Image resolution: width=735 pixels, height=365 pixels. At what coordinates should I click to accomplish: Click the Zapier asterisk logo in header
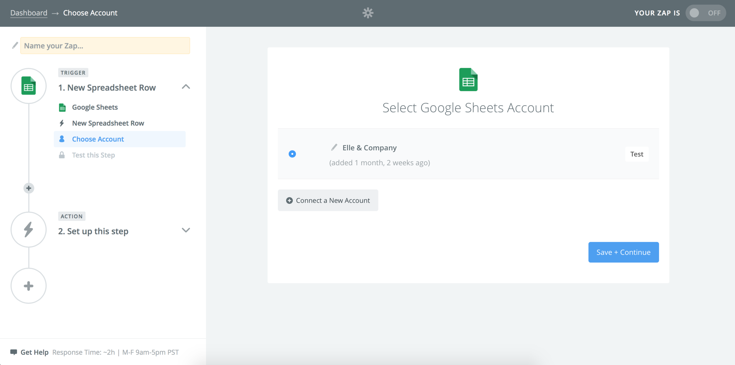coord(368,13)
